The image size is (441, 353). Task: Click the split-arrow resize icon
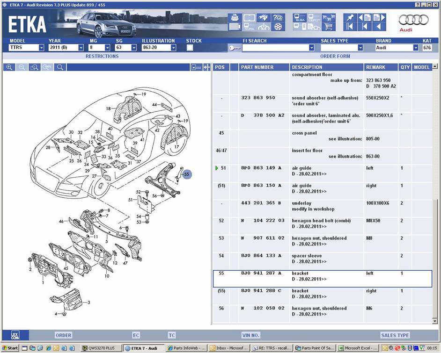click(207, 67)
